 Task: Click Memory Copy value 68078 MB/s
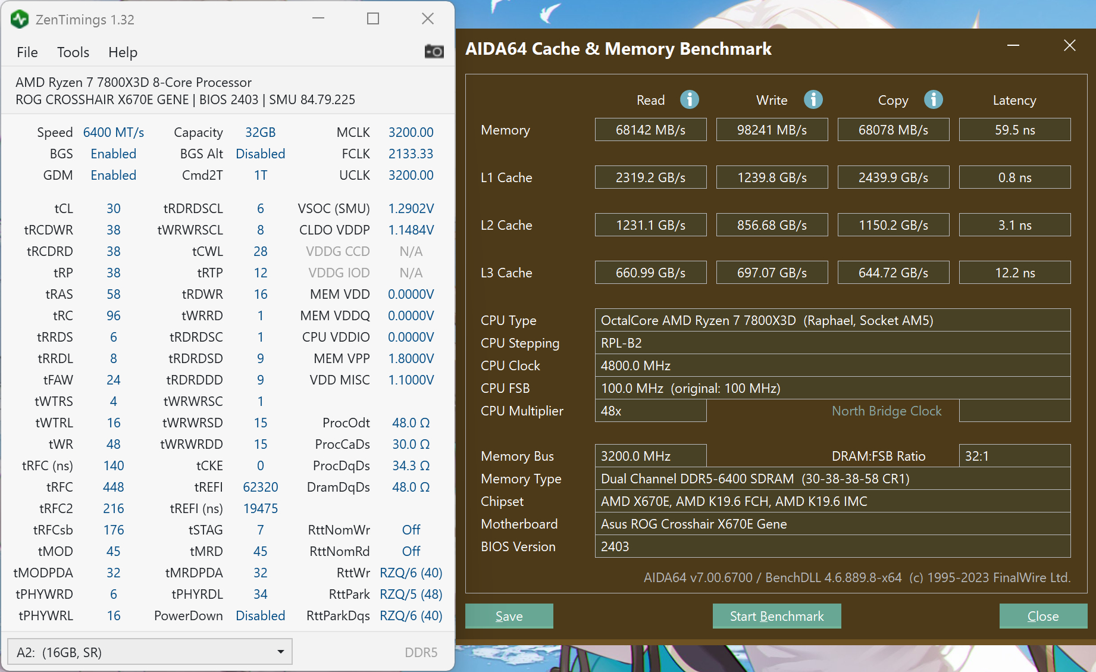click(894, 130)
